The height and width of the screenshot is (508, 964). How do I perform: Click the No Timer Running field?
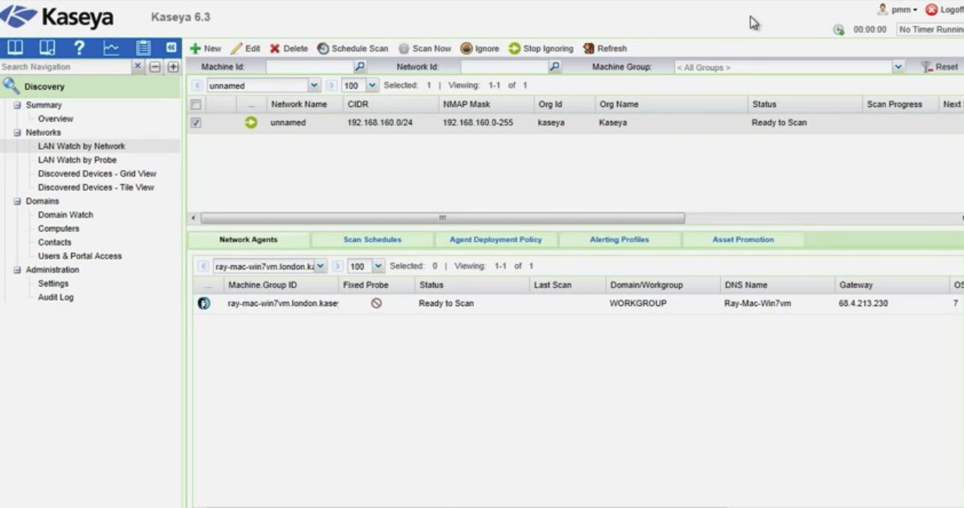click(x=930, y=30)
